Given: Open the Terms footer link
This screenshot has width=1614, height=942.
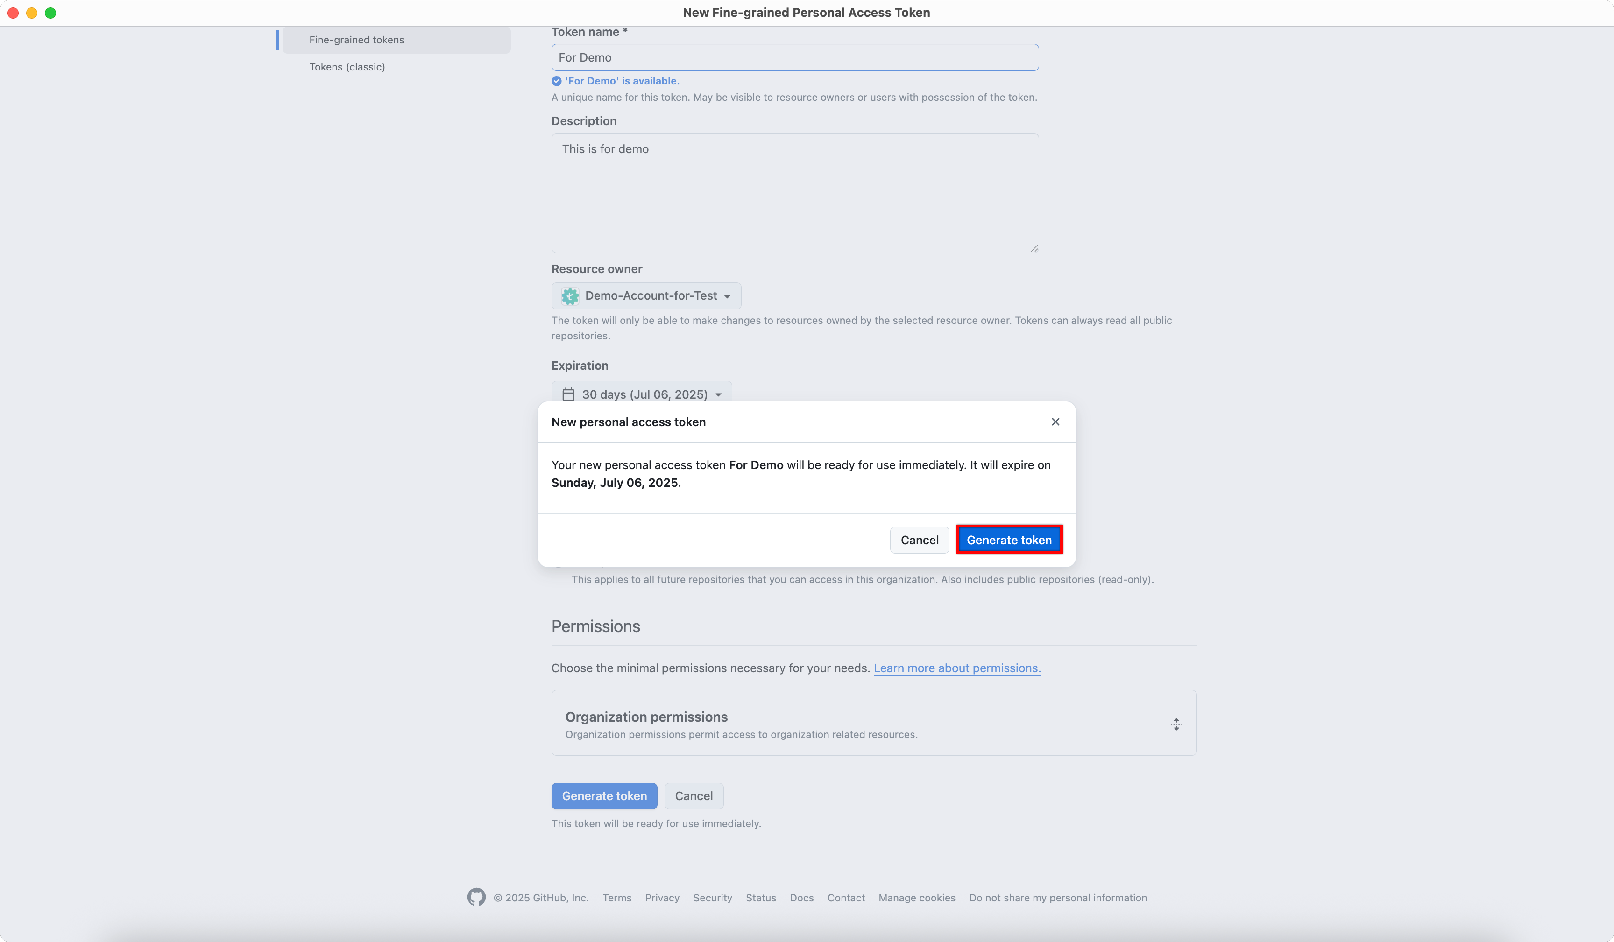Looking at the screenshot, I should 616,897.
